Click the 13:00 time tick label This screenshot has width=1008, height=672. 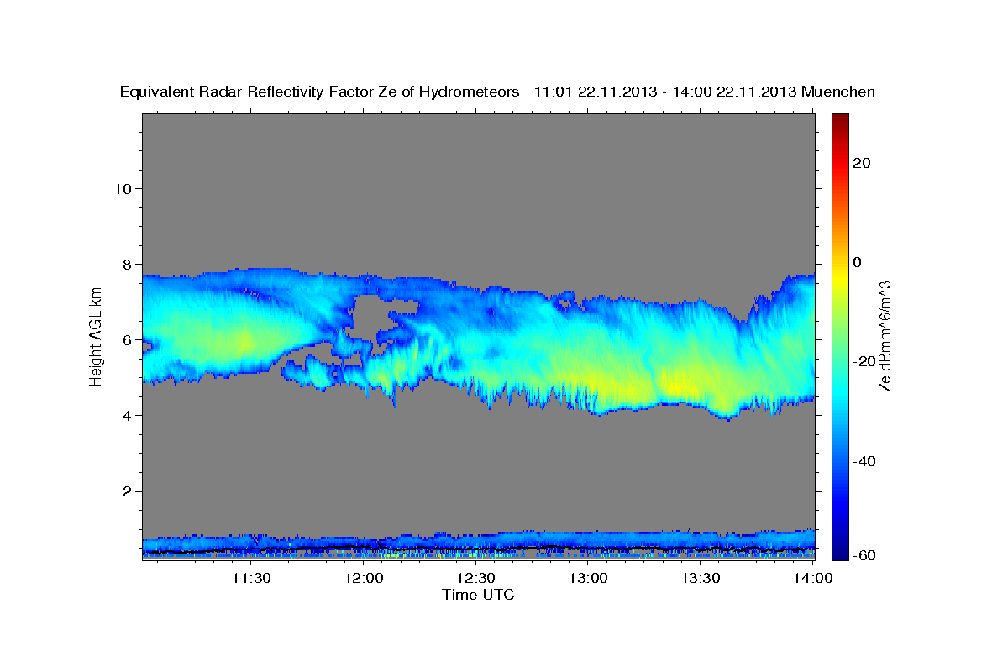(x=588, y=578)
